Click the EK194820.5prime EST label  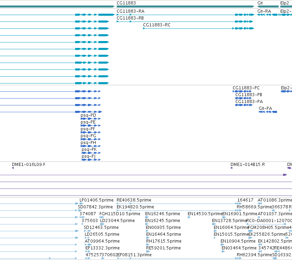pyautogui.click(x=135, y=207)
